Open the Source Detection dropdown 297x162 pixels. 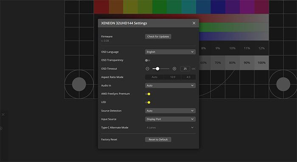click(170, 111)
